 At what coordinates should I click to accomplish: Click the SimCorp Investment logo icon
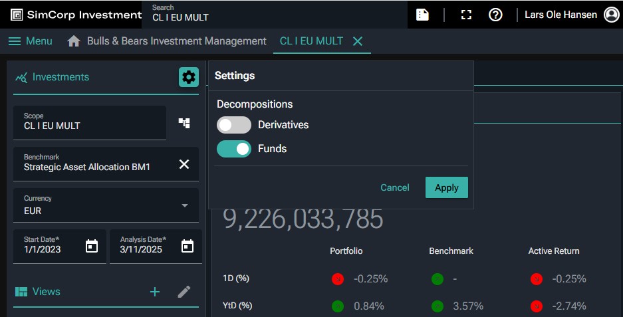(17, 15)
